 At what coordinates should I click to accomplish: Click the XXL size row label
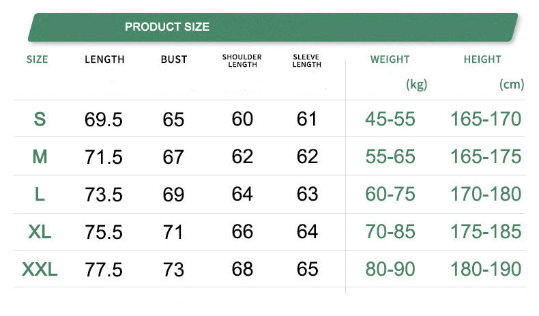pos(40,270)
